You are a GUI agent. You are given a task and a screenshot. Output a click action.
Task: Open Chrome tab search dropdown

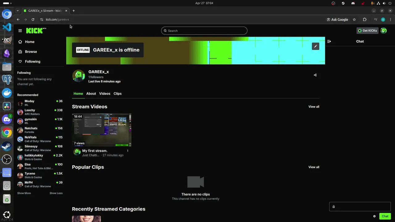coord(18,11)
